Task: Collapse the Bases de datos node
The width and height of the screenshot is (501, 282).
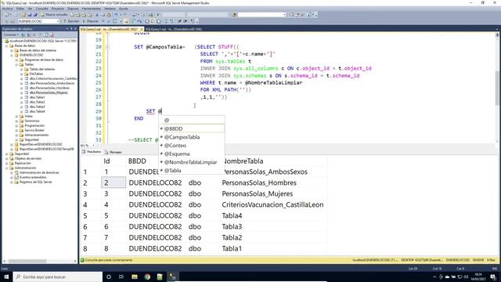Action: [7, 45]
